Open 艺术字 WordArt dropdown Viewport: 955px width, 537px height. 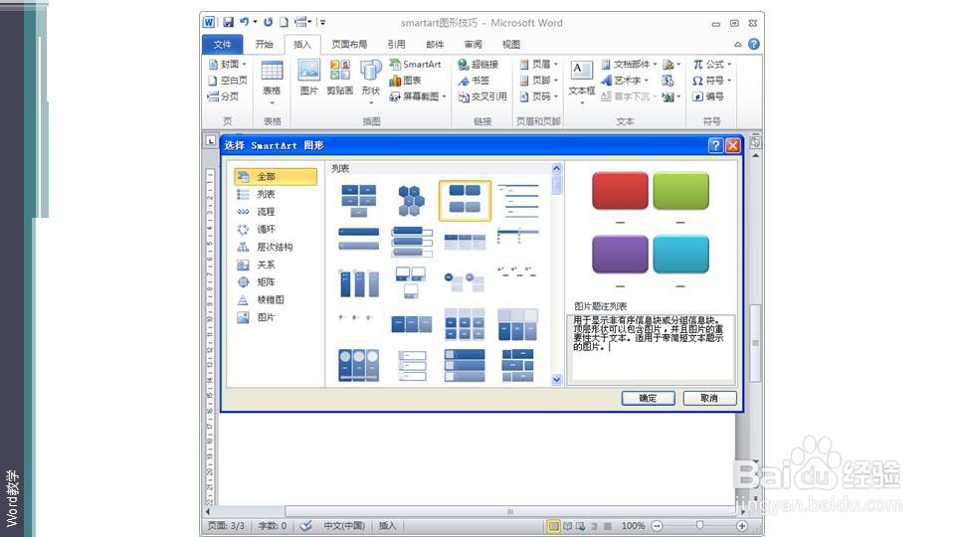click(x=625, y=81)
